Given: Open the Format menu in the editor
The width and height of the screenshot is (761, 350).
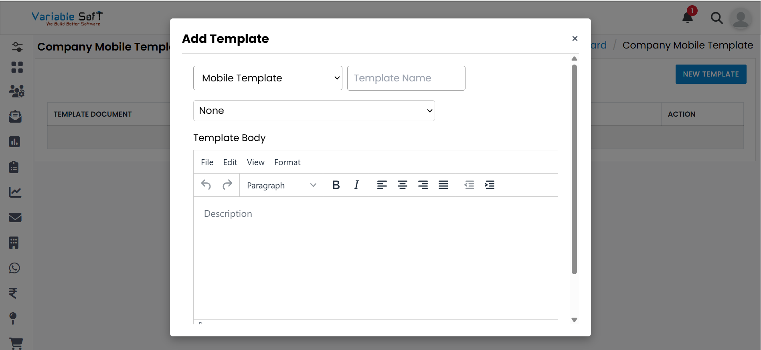Looking at the screenshot, I should click(x=287, y=162).
